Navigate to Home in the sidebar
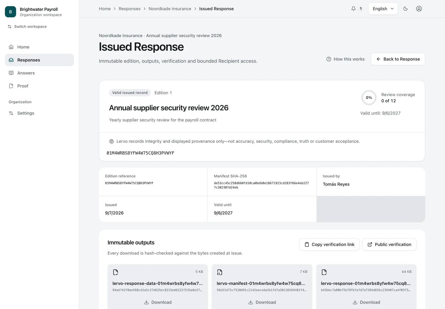Screen dimensions: 445x309 point(39,47)
